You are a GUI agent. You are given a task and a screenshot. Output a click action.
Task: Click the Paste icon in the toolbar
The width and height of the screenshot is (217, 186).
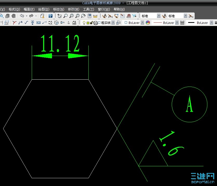point(14,16)
